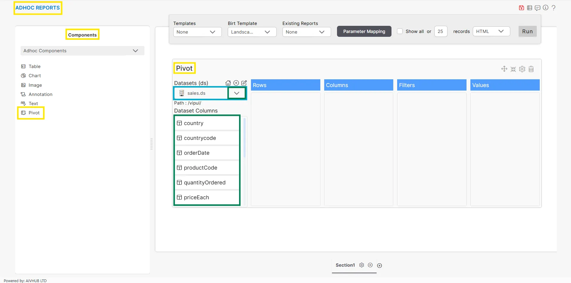Image resolution: width=571 pixels, height=283 pixels.
Task: Enable the Show all checkbox
Action: click(x=400, y=31)
